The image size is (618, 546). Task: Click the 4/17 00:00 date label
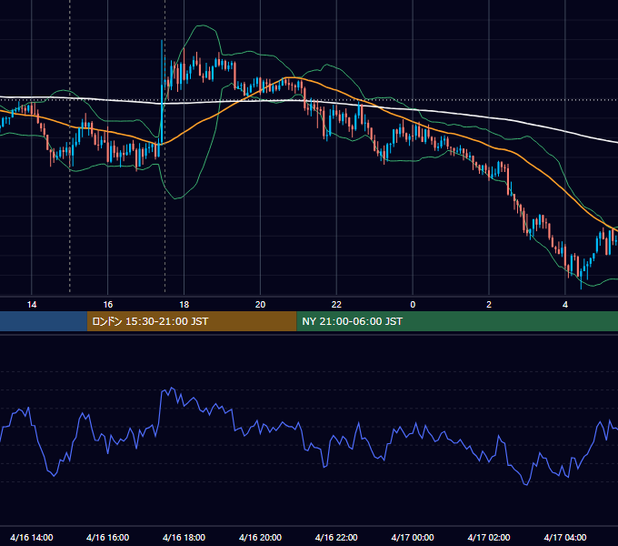413,537
